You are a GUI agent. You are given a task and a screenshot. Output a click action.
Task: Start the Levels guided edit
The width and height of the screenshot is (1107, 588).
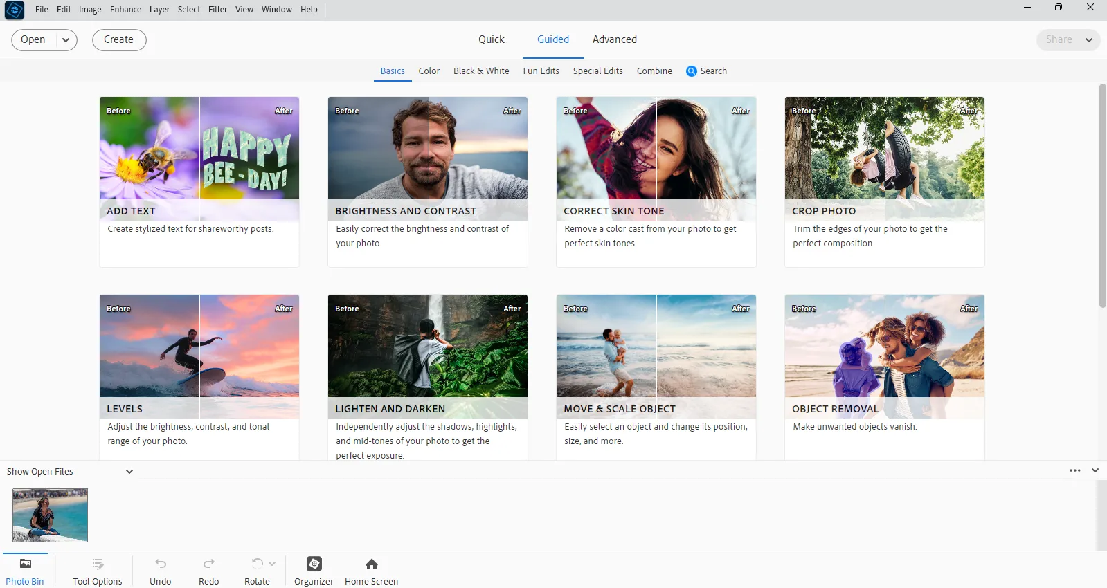tap(199, 378)
